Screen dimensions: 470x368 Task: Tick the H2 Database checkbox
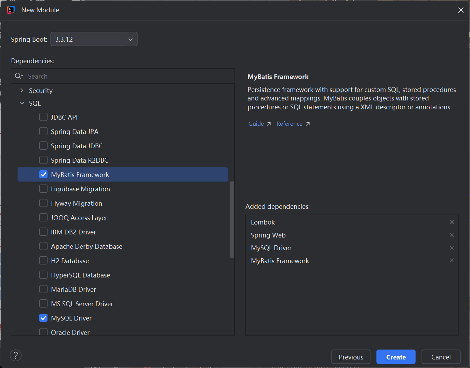43,261
